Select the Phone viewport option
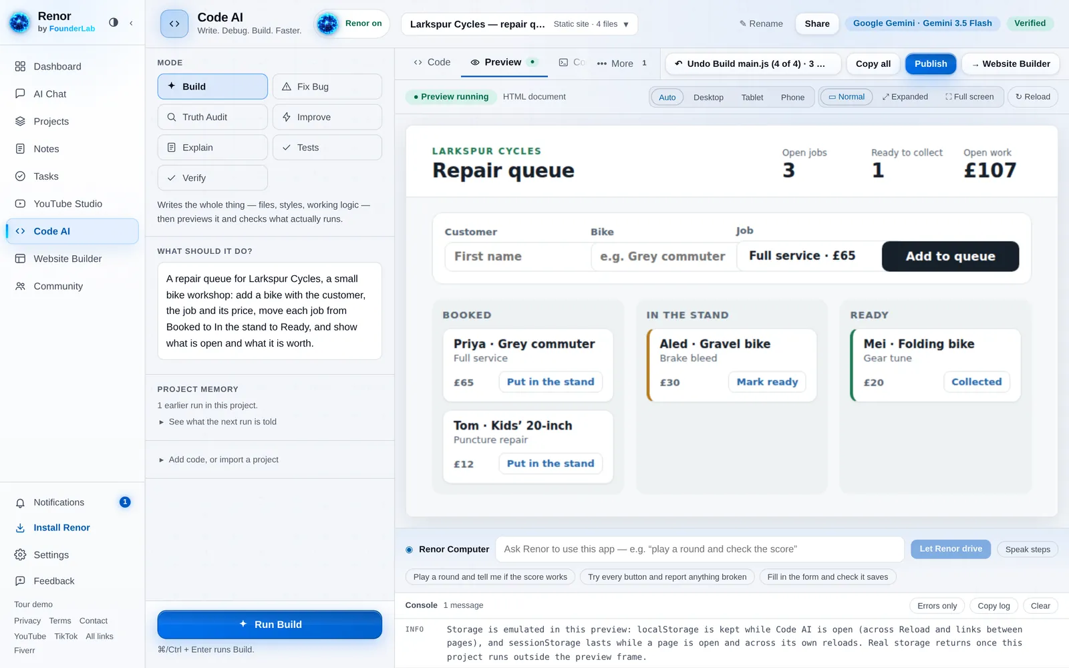Screen dimensions: 1069x668 pos(792,97)
